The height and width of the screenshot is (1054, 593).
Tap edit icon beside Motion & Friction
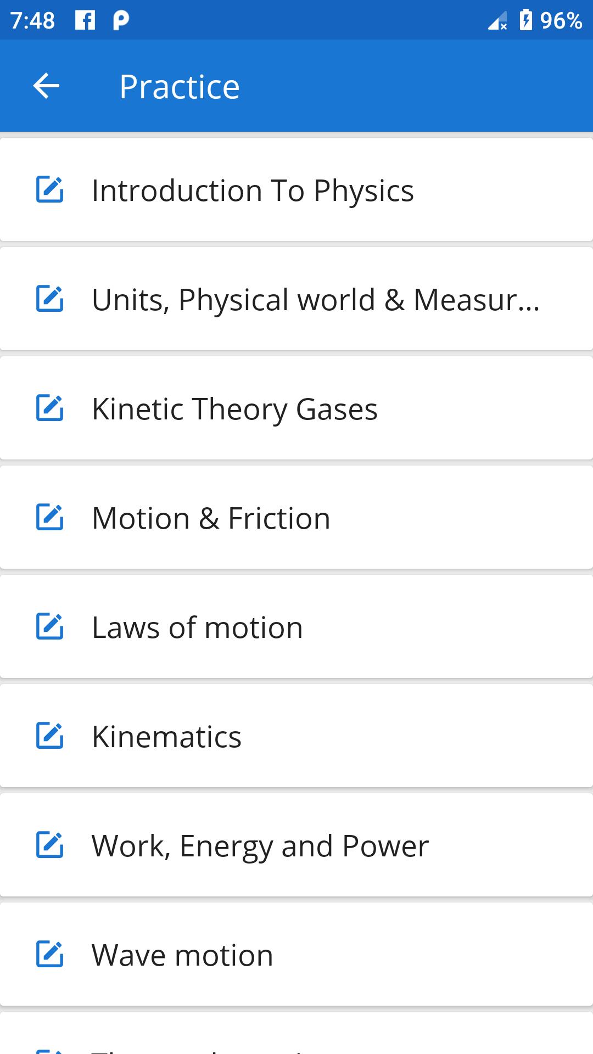click(50, 518)
